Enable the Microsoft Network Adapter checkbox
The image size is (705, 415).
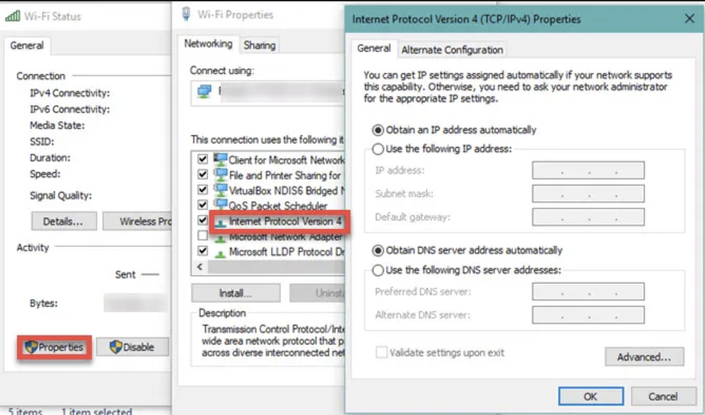203,236
